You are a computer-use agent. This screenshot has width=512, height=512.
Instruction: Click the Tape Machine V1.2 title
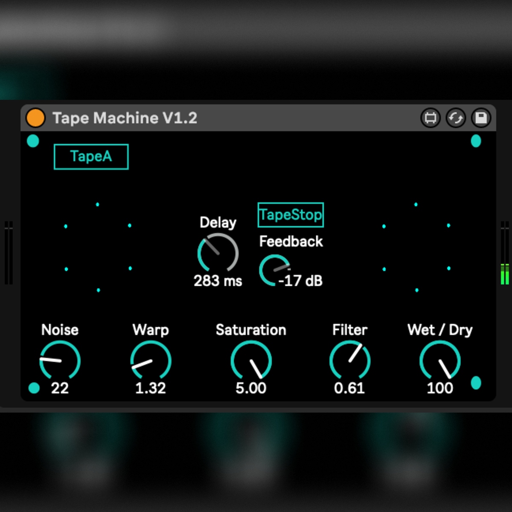point(125,118)
